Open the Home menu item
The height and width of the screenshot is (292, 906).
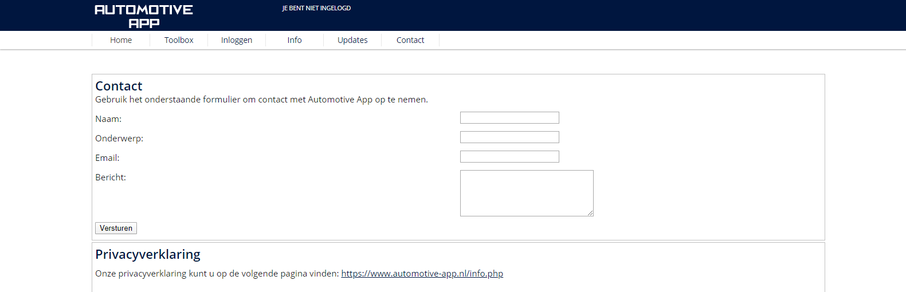[121, 40]
